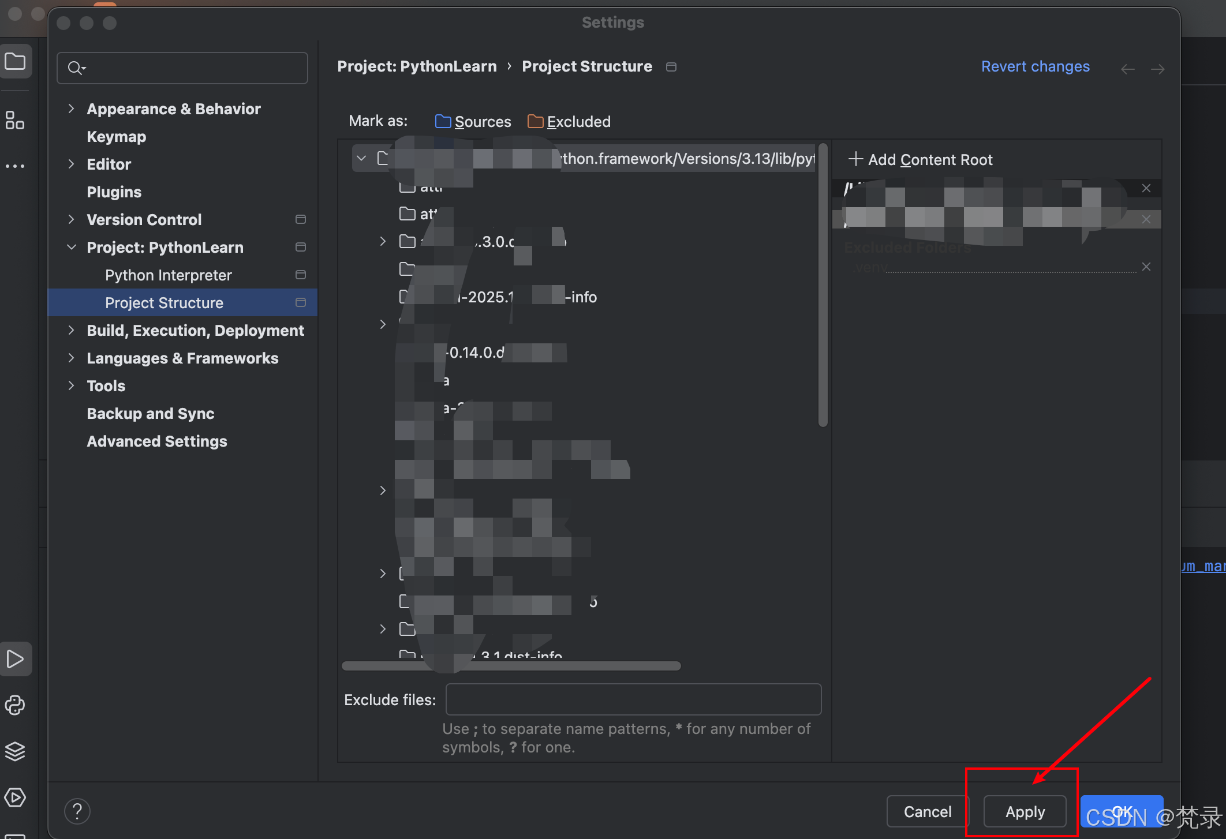This screenshot has width=1226, height=839.
Task: Open the Project tool window folder icon
Action: (x=15, y=61)
